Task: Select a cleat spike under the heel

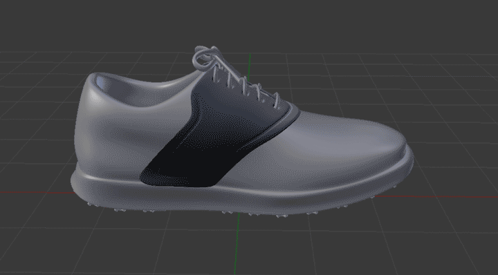Action: [118, 209]
